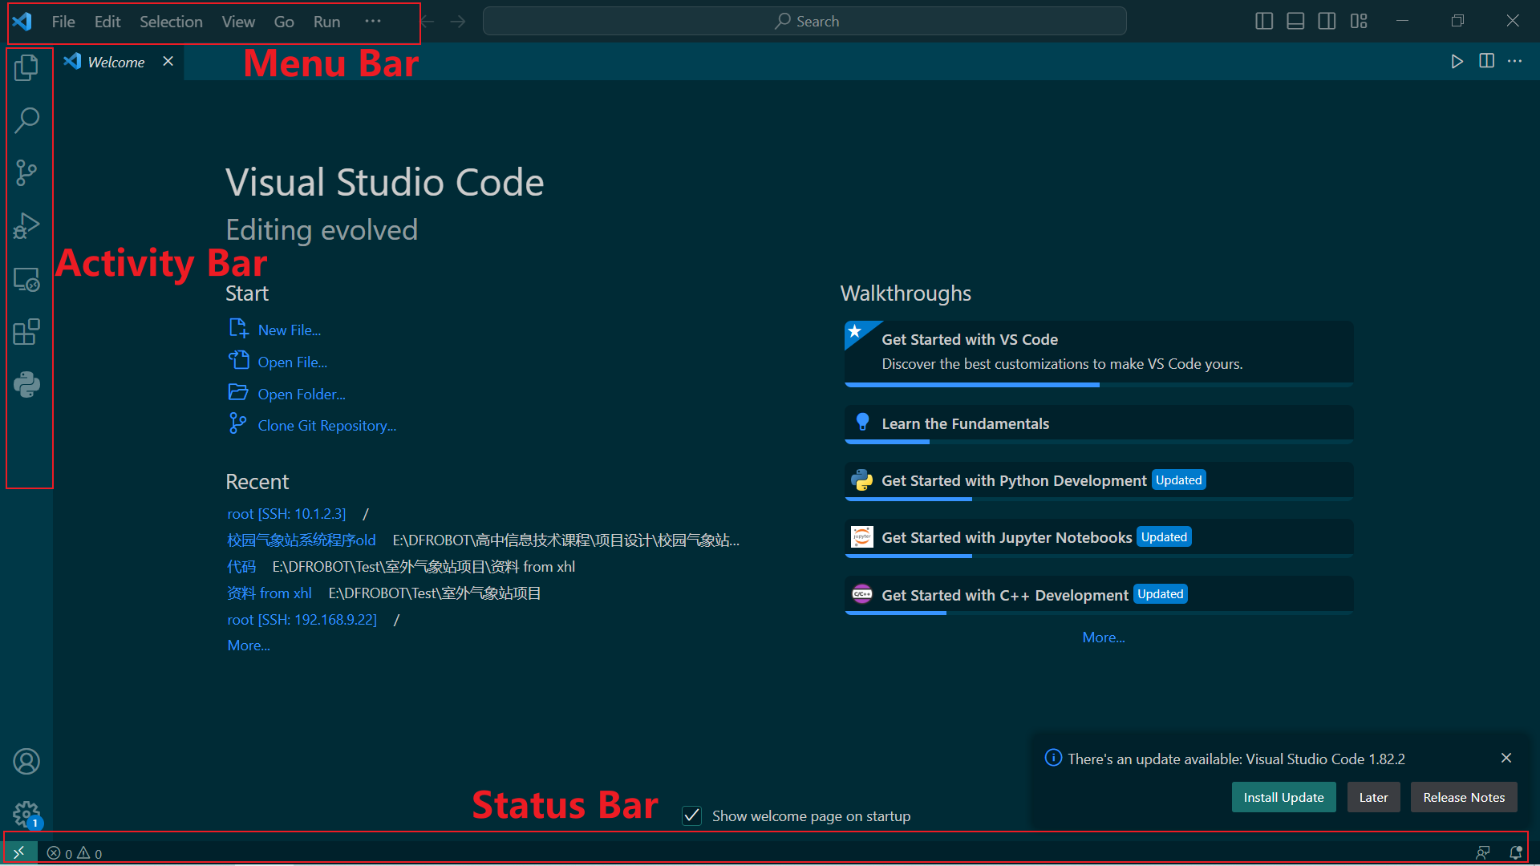Select the Search icon in Activity Bar
The image size is (1540, 866).
[26, 119]
